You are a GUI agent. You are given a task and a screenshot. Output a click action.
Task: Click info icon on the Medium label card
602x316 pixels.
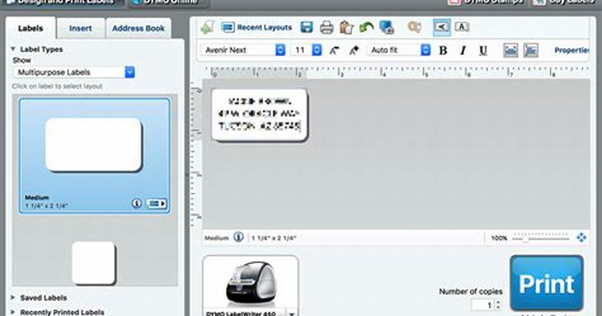(x=136, y=203)
